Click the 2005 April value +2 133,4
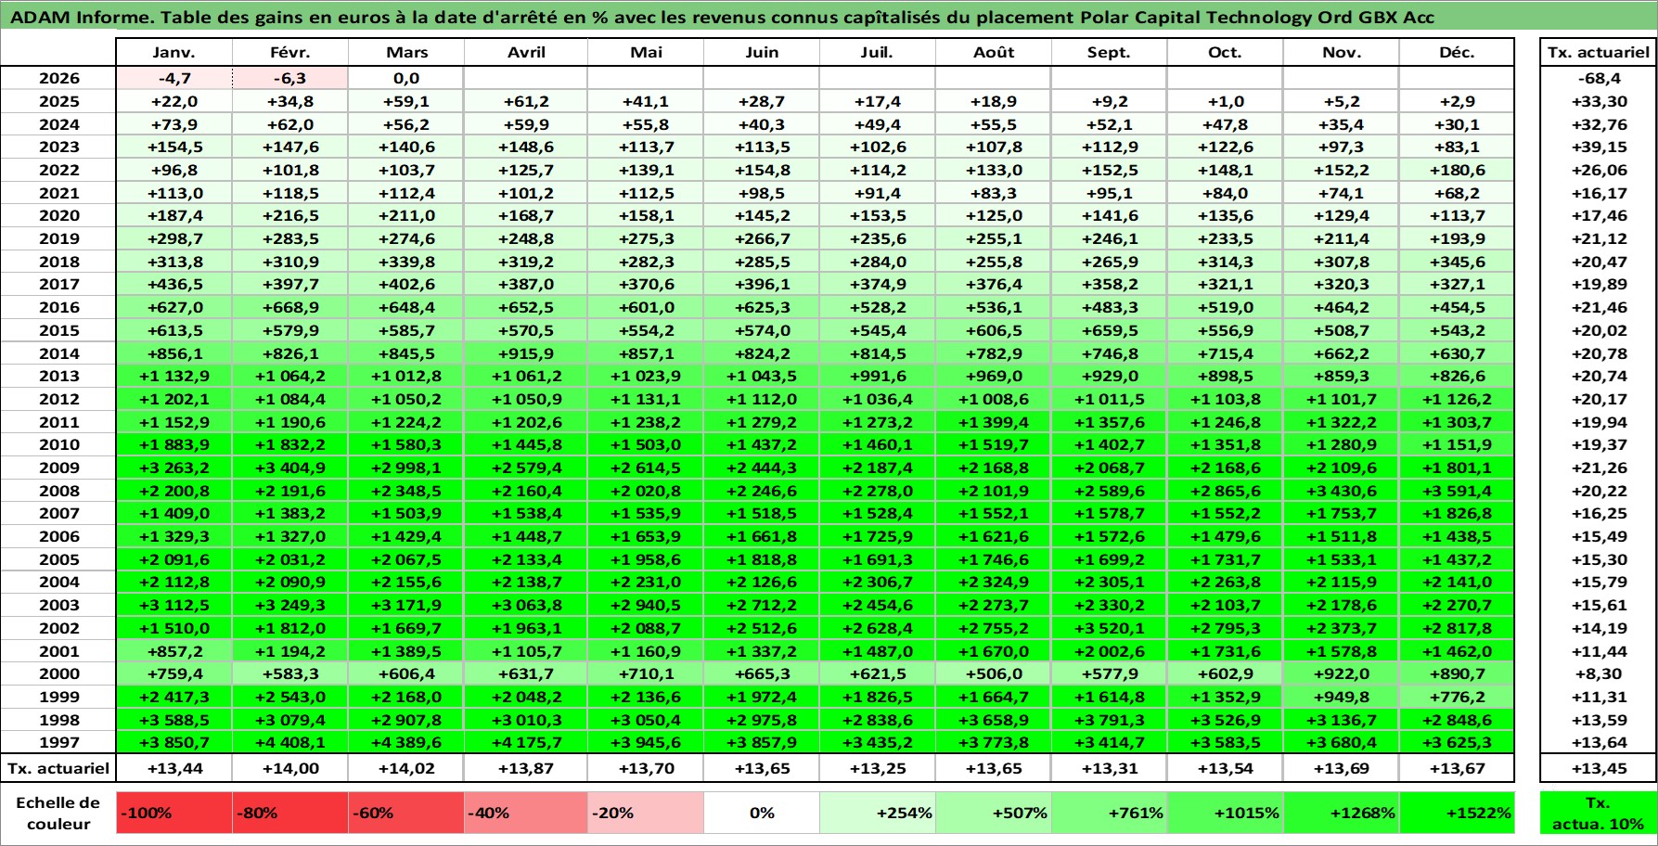The height and width of the screenshot is (846, 1658). tap(526, 559)
